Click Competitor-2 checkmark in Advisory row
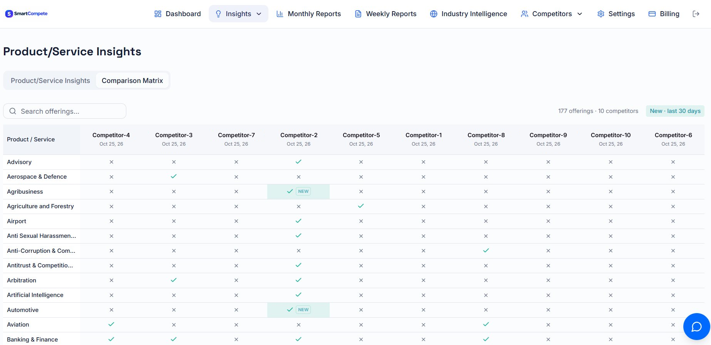711x345 pixels. pyautogui.click(x=298, y=162)
